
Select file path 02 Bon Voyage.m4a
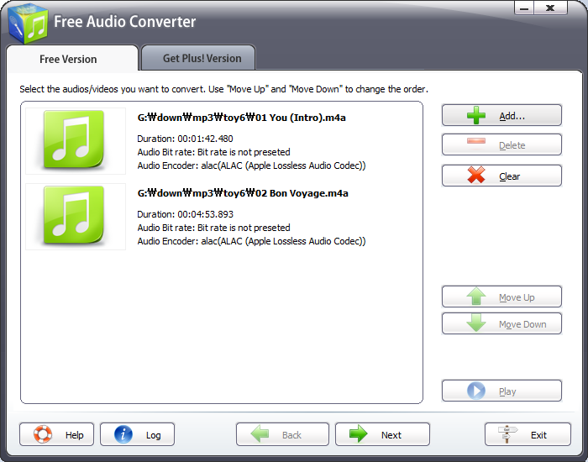click(243, 193)
